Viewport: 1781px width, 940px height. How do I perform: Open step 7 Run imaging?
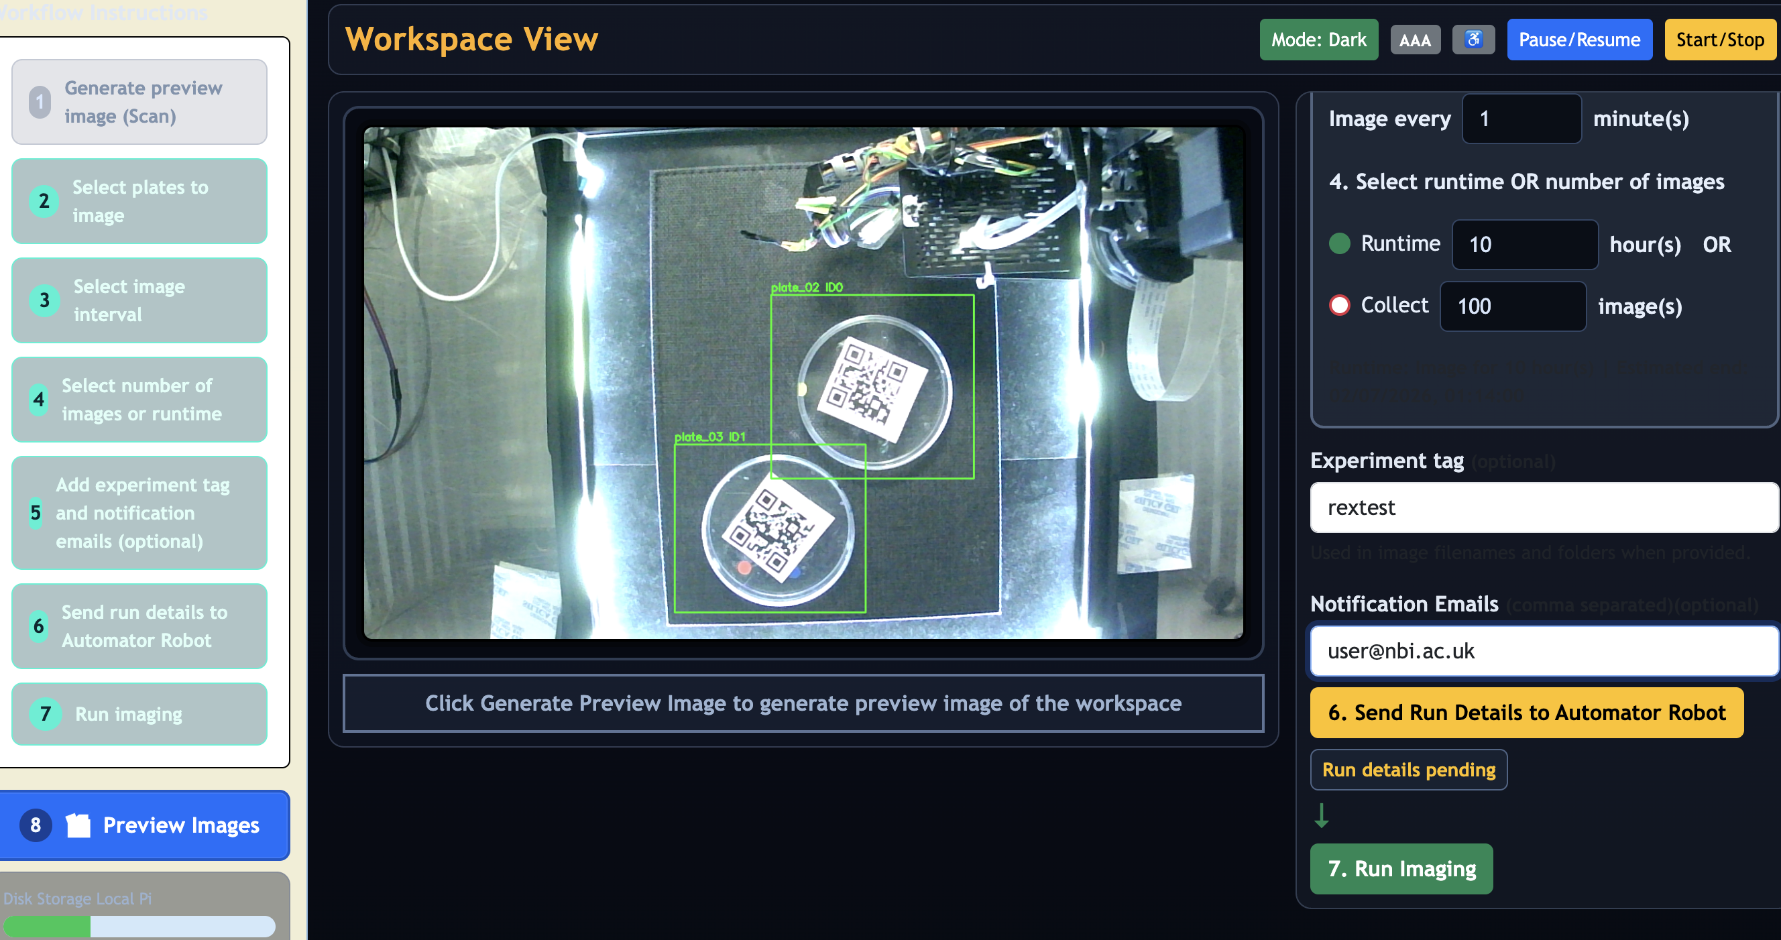point(139,714)
